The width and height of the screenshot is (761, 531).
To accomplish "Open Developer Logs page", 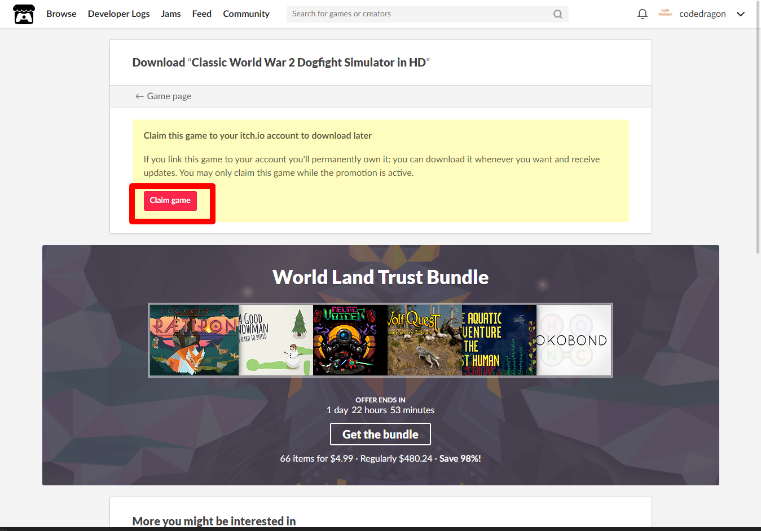I will (118, 14).
